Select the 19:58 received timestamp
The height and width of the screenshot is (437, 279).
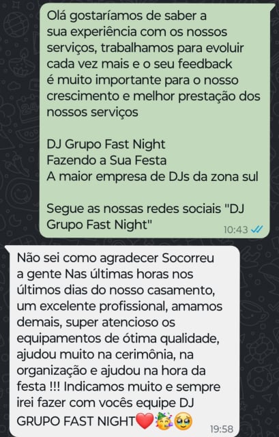(222, 429)
